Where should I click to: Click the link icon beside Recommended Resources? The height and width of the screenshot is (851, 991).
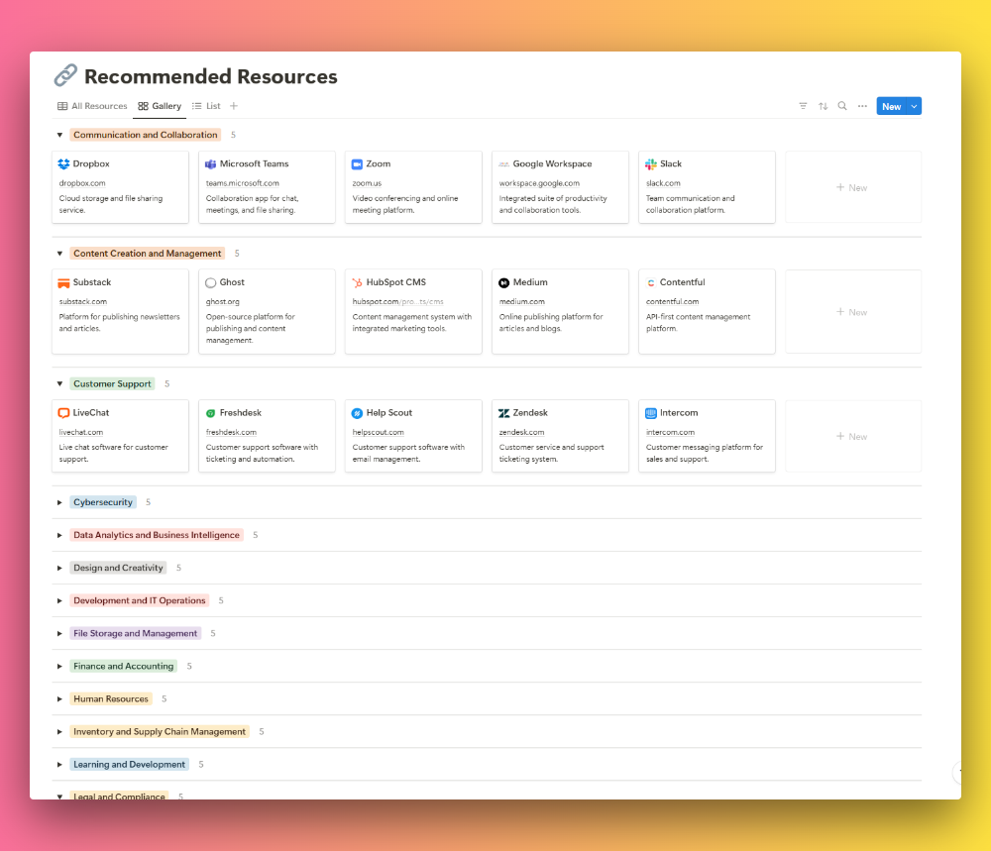click(x=65, y=75)
